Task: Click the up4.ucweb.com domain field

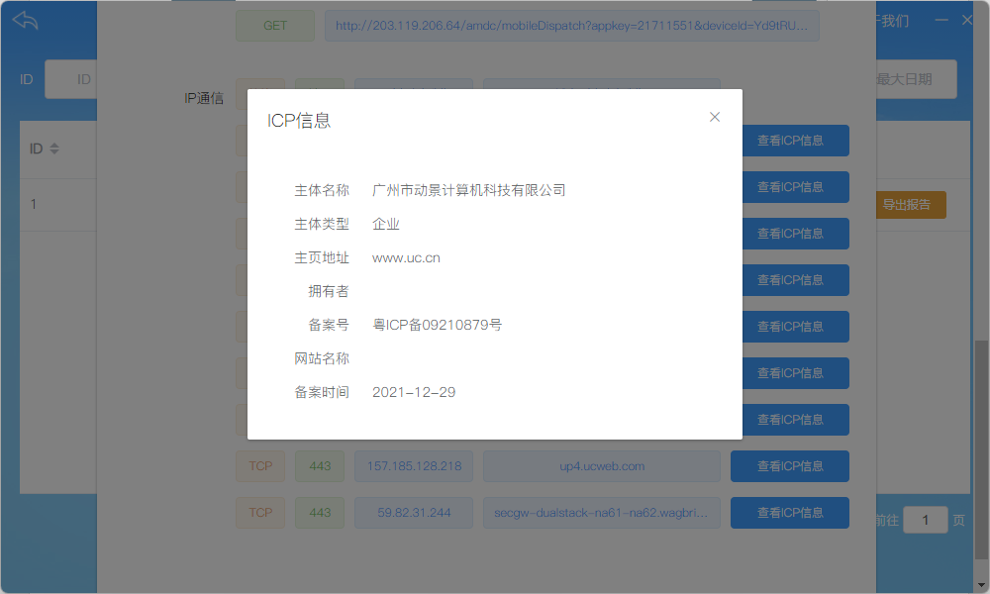Action: 601,466
